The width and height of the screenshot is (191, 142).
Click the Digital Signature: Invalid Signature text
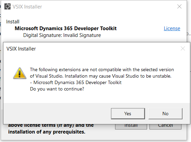coord(62,35)
